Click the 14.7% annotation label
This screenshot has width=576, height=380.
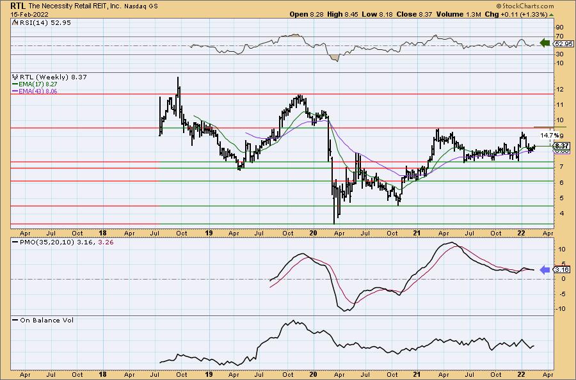[550, 135]
